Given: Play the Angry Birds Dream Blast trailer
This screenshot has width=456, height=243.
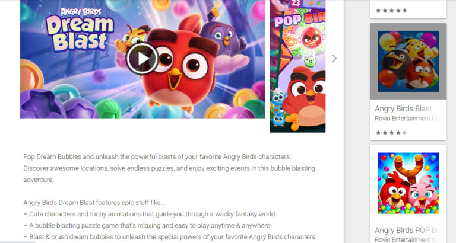Looking at the screenshot, I should click(x=142, y=59).
